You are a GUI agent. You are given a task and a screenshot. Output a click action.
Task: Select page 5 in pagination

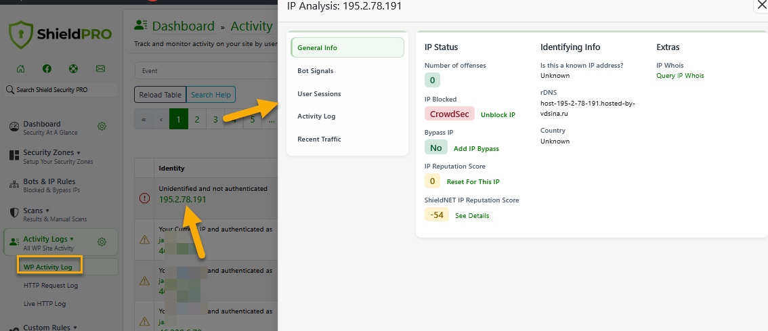(252, 119)
